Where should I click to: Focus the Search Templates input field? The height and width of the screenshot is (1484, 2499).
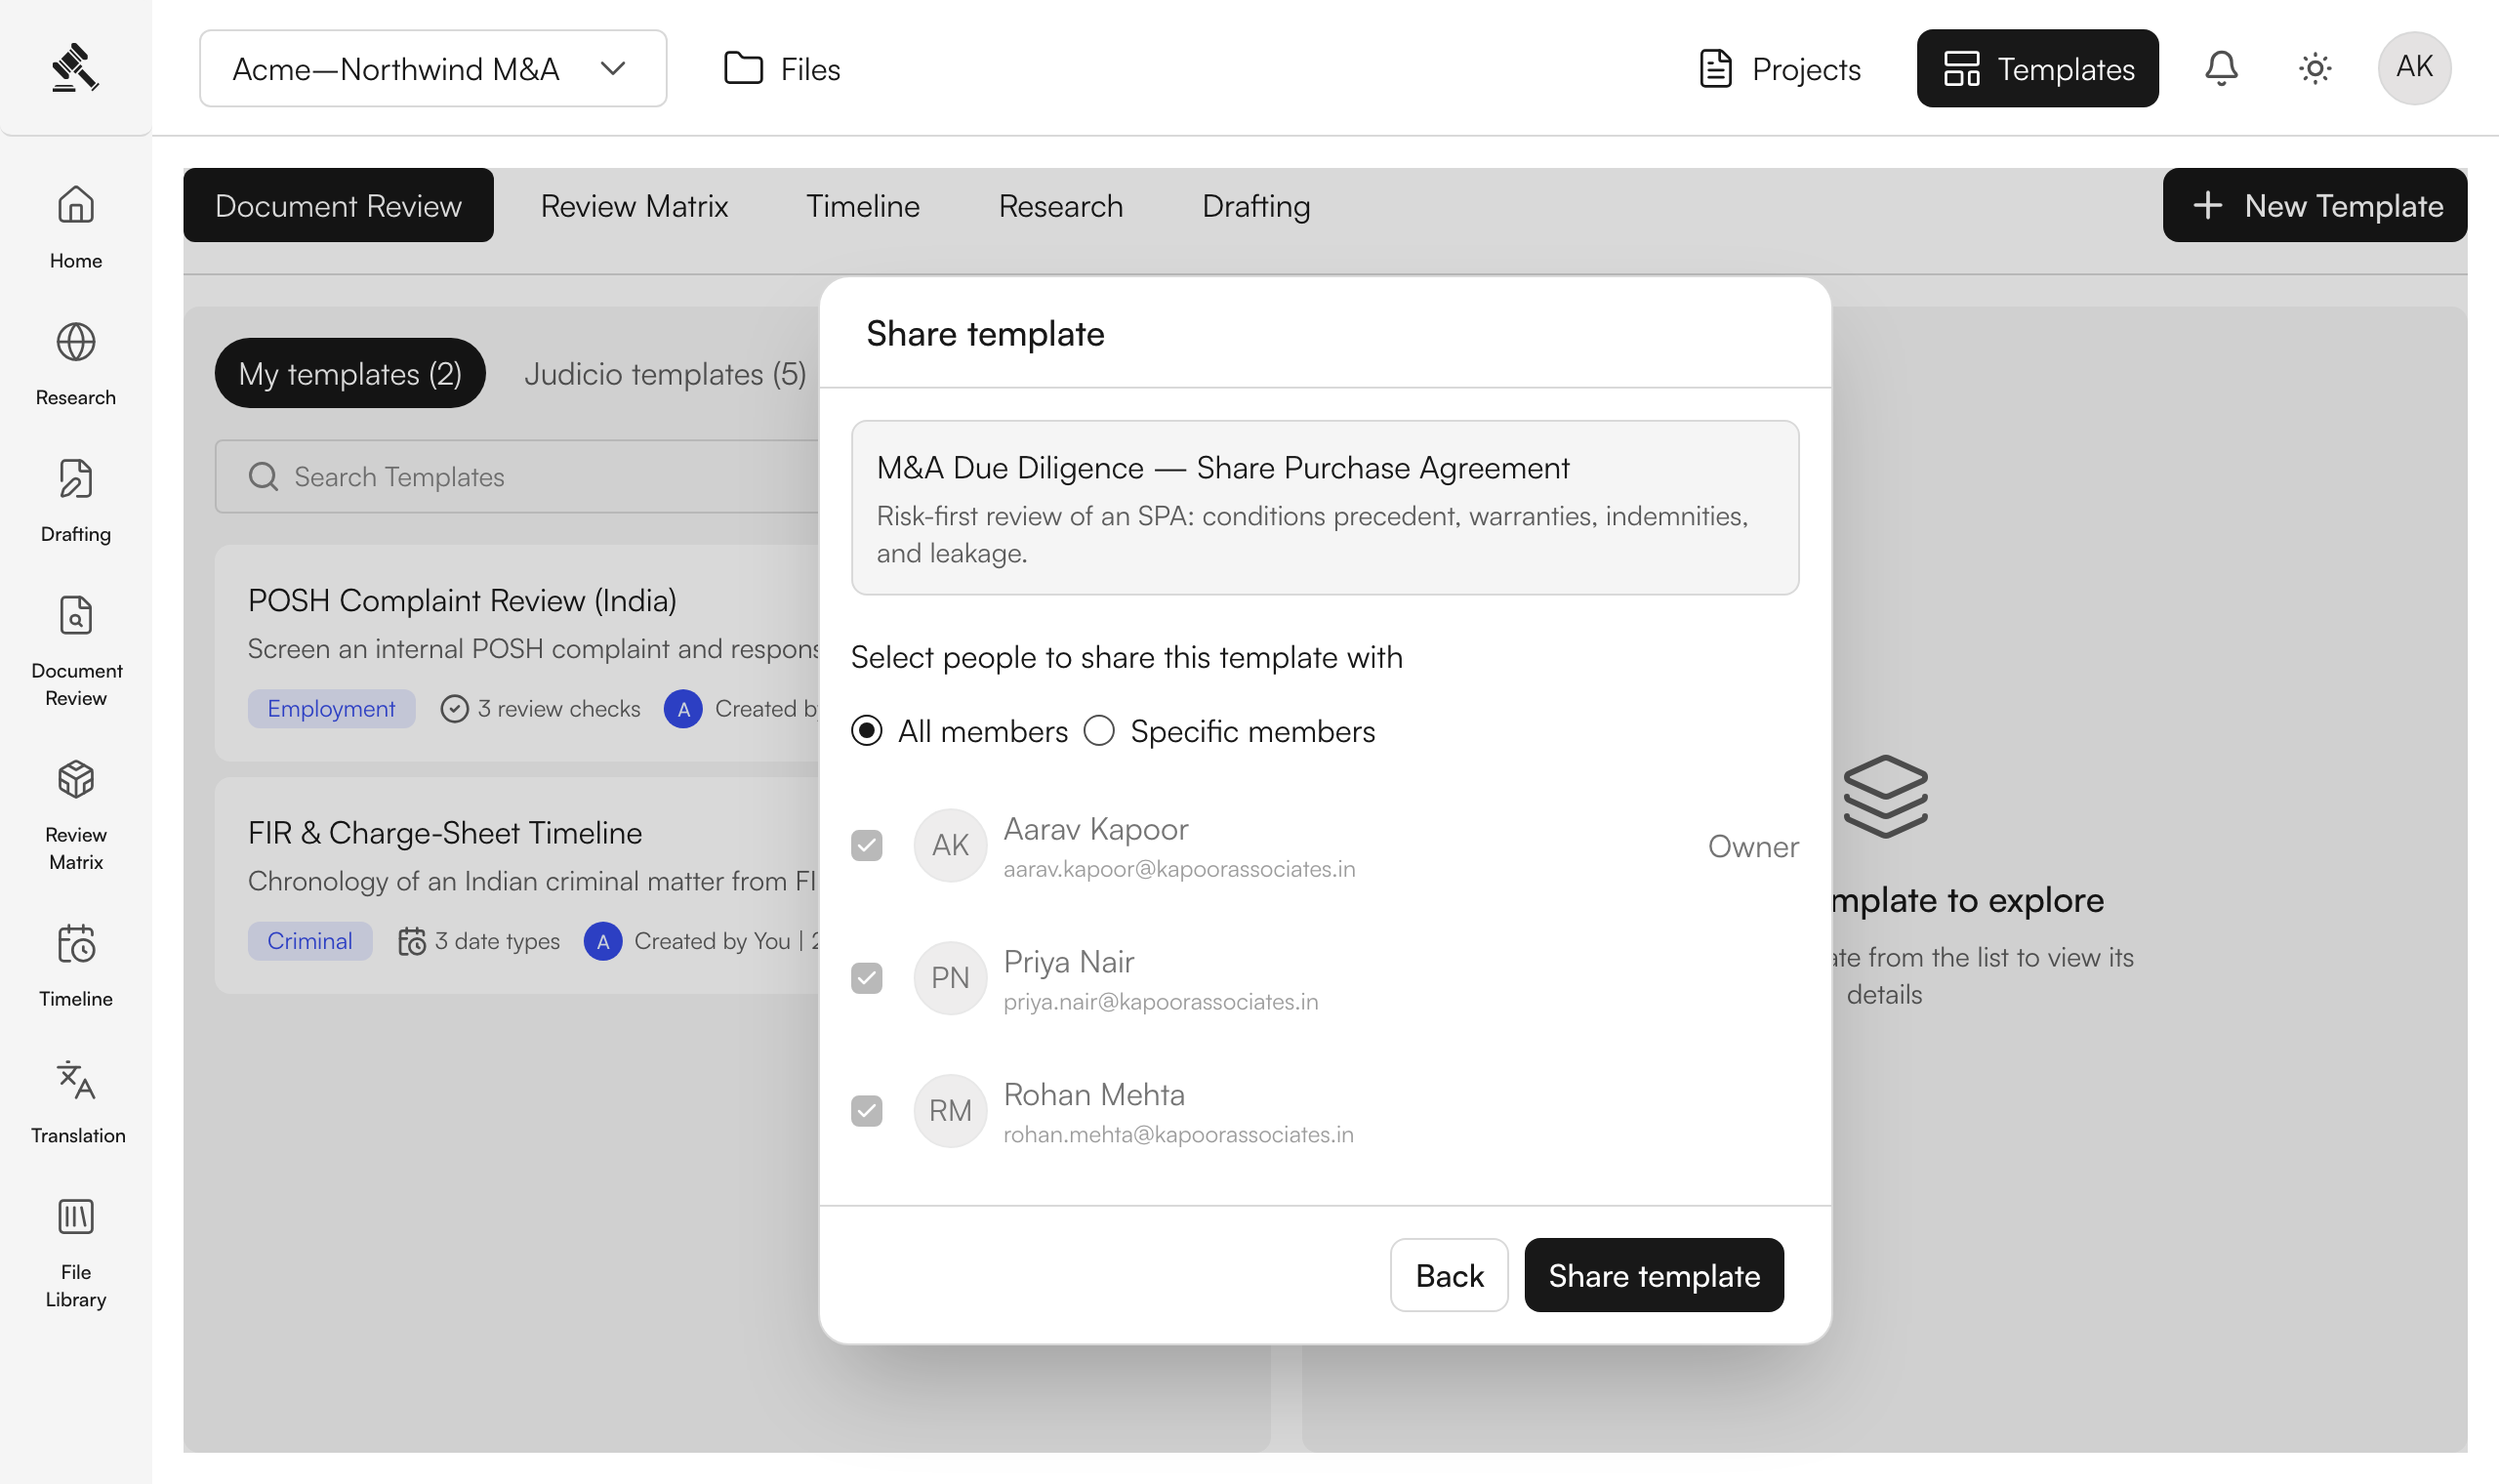516,476
